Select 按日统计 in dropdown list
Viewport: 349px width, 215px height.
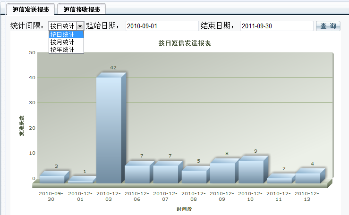pos(66,34)
